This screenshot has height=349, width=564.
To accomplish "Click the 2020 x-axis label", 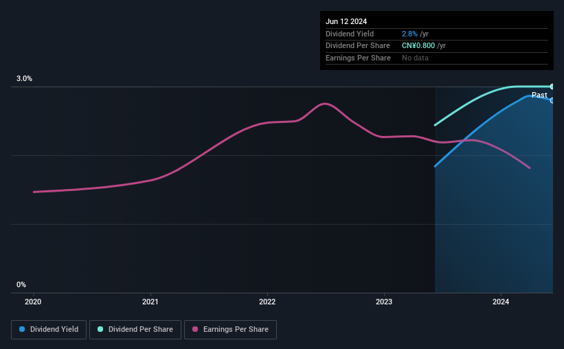I will pos(33,302).
